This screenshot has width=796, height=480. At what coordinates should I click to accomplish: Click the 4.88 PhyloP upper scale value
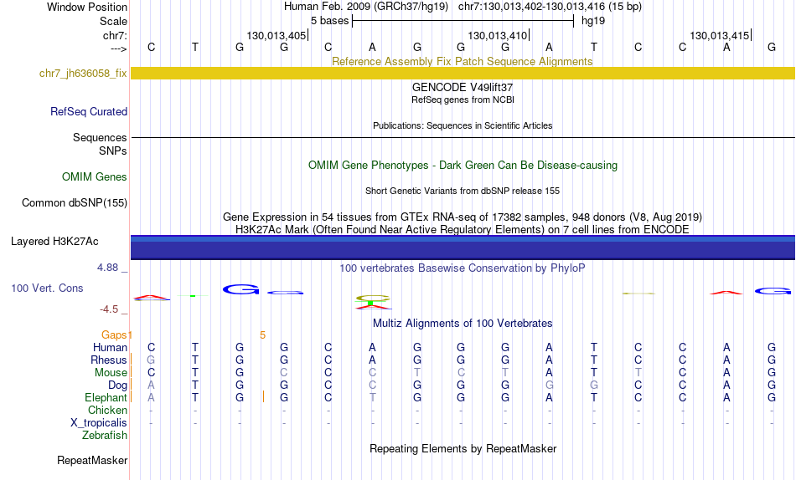coord(107,268)
